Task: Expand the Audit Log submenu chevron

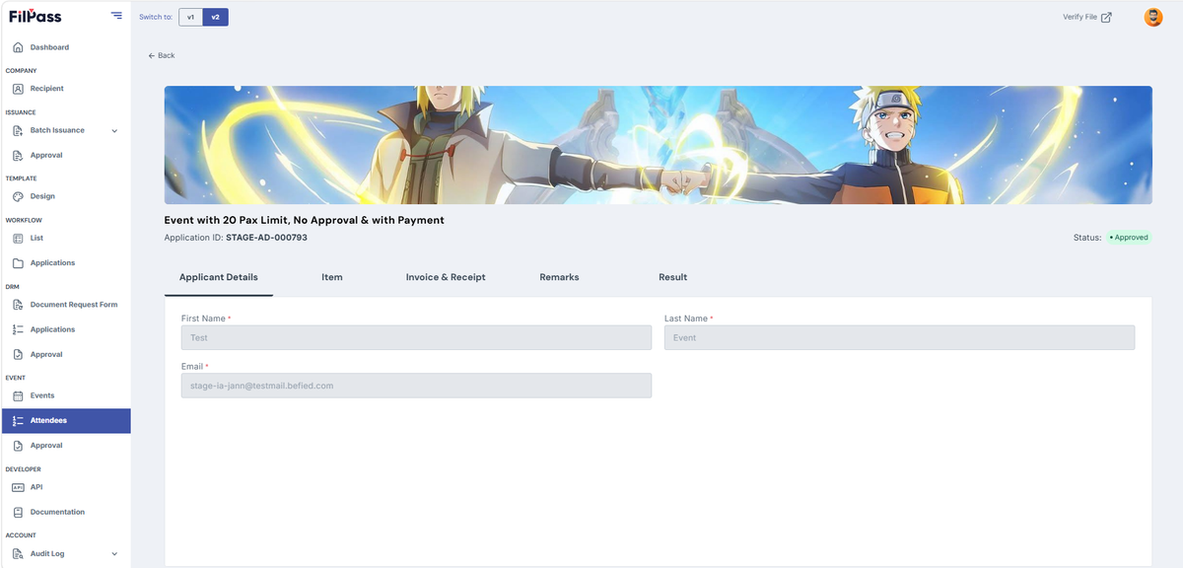Action: (x=114, y=553)
